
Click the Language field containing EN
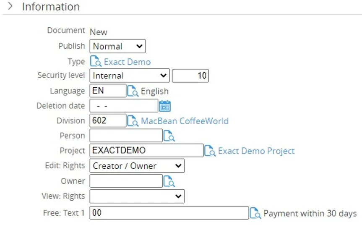pos(108,91)
